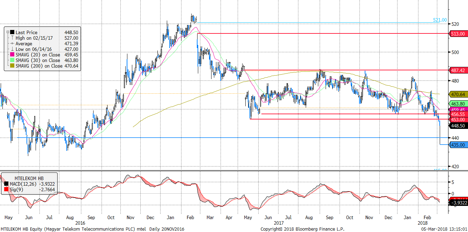Image resolution: width=468 pixels, height=232 pixels.
Task: Click the 2016 year label on time axis
Action: coord(80,223)
